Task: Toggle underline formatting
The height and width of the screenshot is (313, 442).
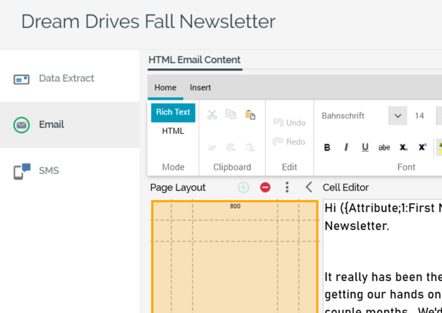Action: click(365, 147)
